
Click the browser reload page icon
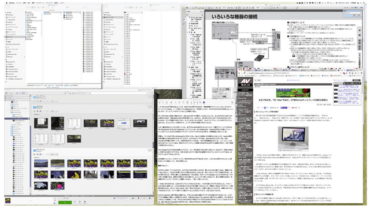click(x=244, y=73)
